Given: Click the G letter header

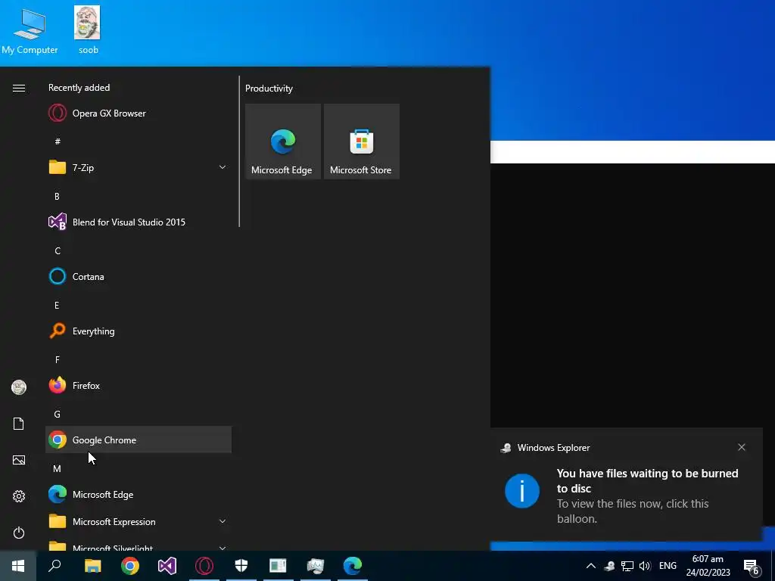Looking at the screenshot, I should pos(57,414).
